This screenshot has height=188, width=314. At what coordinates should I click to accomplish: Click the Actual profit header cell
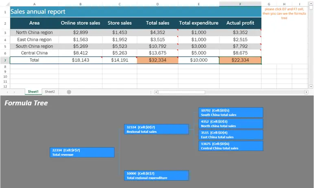click(x=240, y=23)
